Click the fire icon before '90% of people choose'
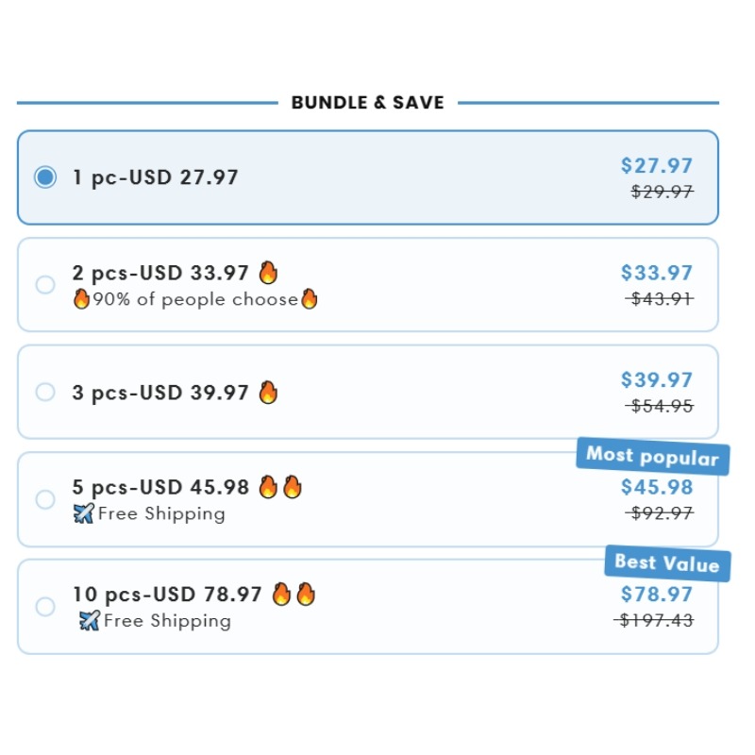 pos(82,300)
